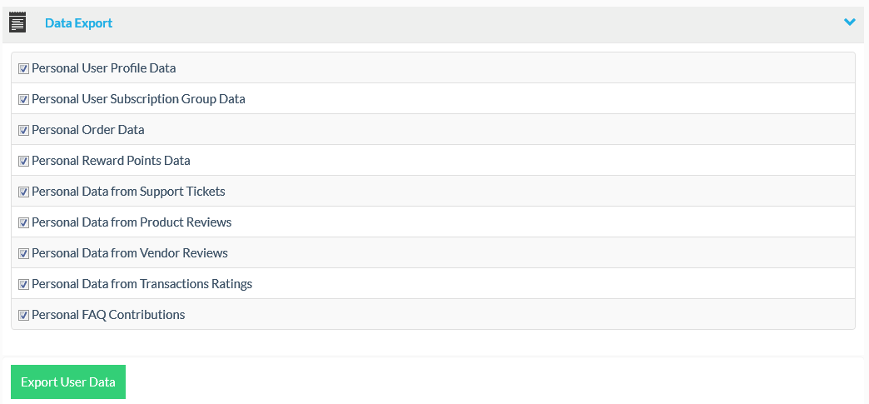Click the "Personal Data from Vendor Reviews" label
The width and height of the screenshot is (869, 404).
coord(129,253)
